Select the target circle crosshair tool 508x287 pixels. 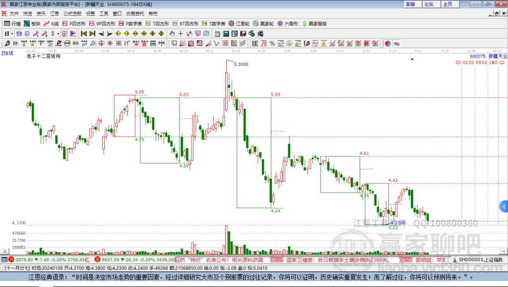tap(101, 44)
